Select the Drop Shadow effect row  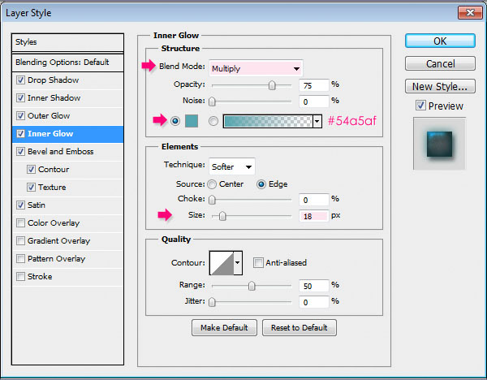pos(67,80)
